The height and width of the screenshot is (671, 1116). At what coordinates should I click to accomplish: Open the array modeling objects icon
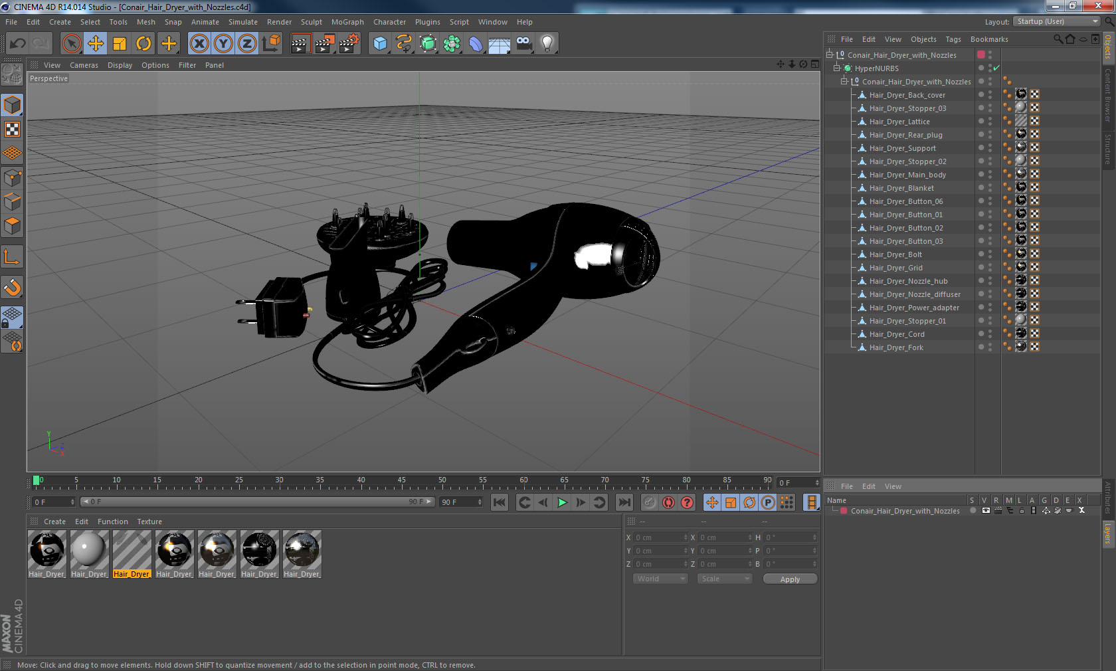pos(452,44)
